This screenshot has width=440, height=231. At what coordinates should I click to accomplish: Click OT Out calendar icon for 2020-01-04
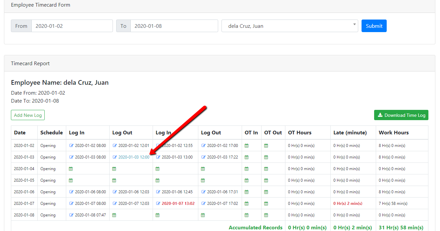click(266, 169)
